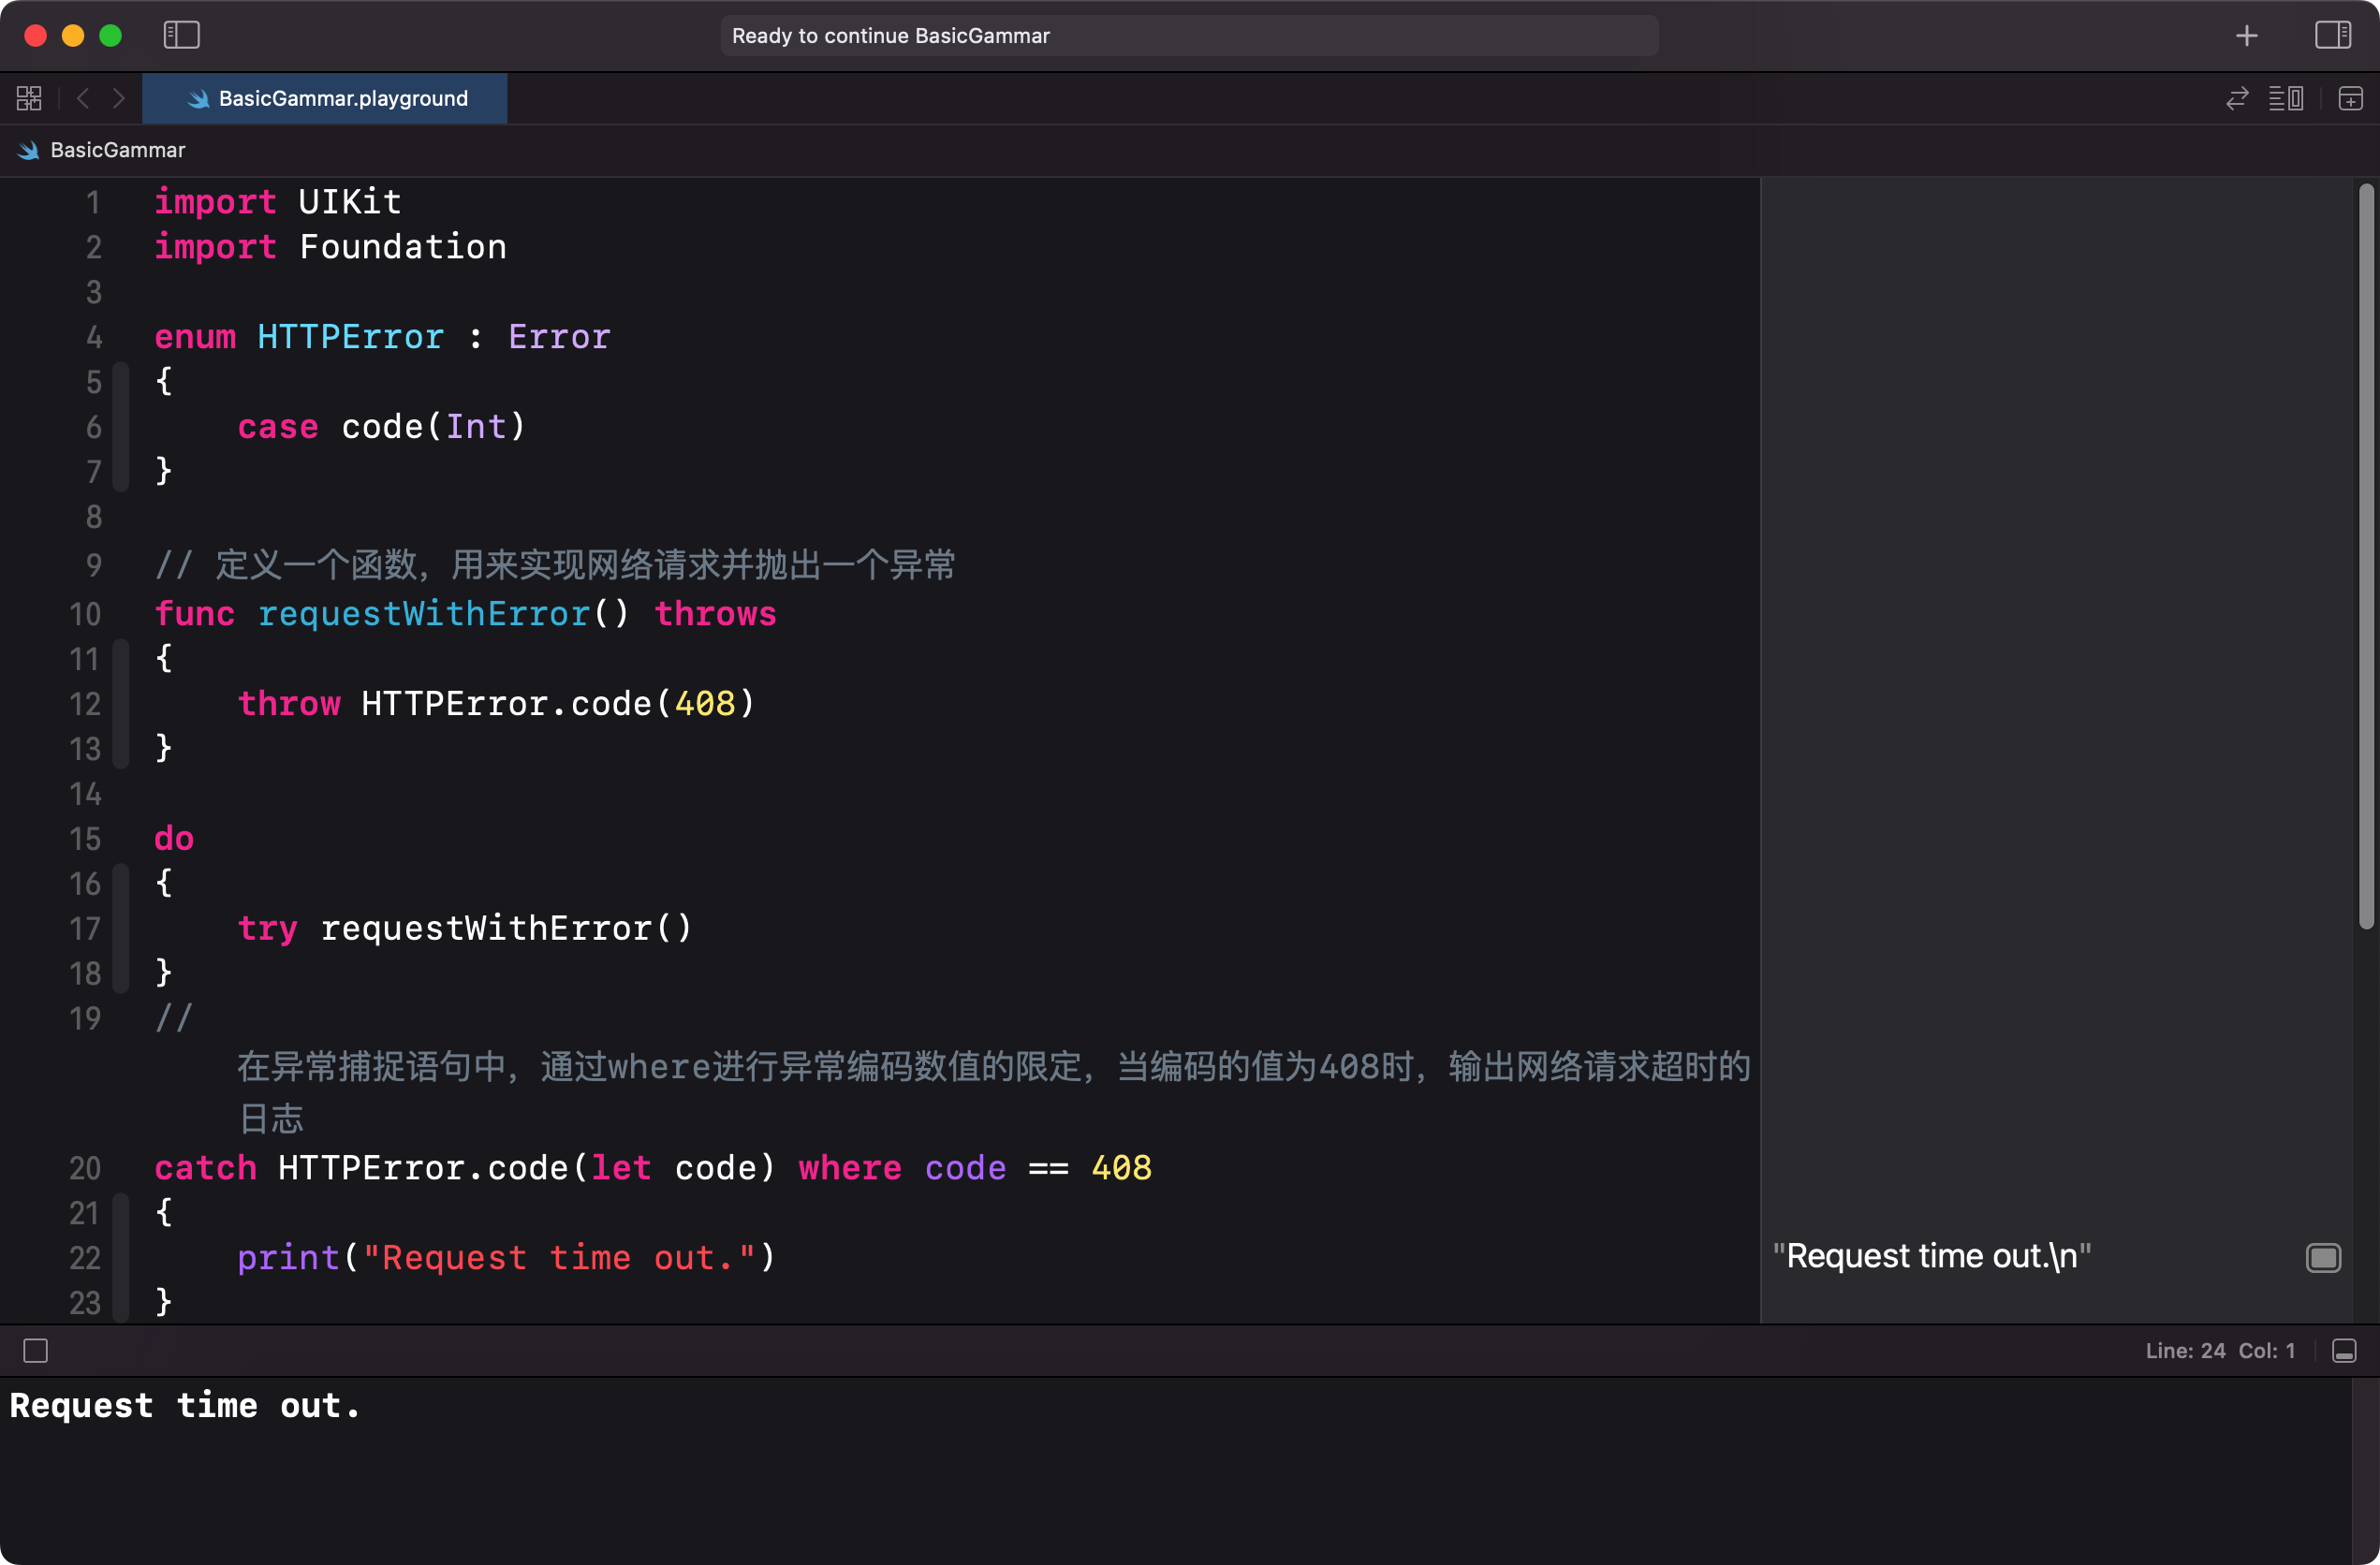
Task: Click the Line: 24 Col: 1 indicator
Action: [x=2220, y=1351]
